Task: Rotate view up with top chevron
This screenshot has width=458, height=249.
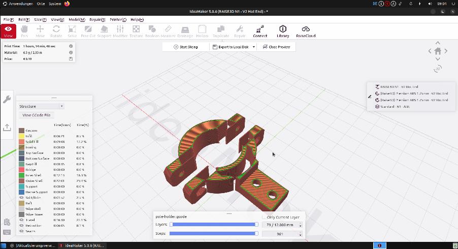Action: 438,43
